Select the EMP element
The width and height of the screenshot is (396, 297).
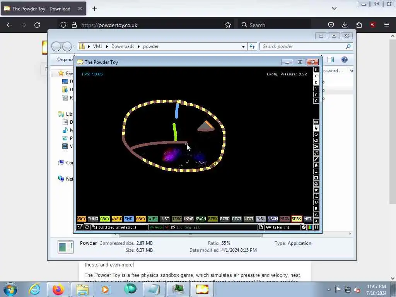(128, 219)
